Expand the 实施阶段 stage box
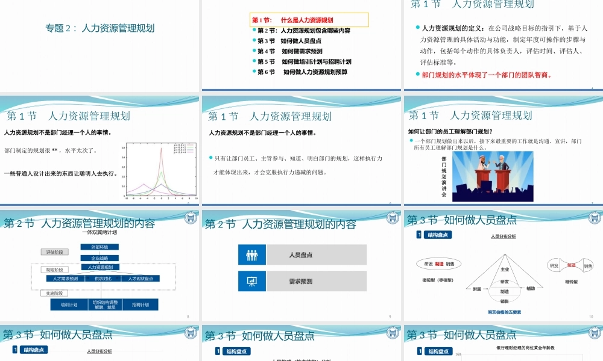Viewport: 603px width, 361px height. click(53, 293)
